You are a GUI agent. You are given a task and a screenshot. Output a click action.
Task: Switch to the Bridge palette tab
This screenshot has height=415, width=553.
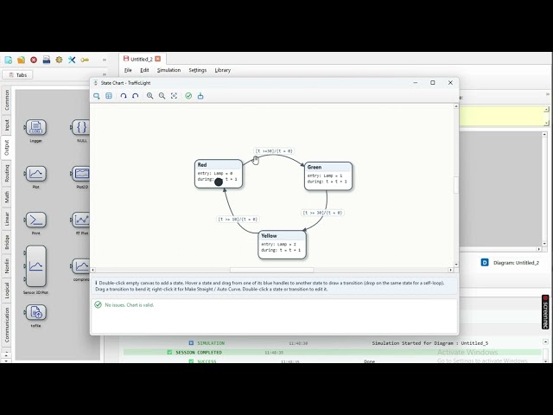pyautogui.click(x=7, y=242)
